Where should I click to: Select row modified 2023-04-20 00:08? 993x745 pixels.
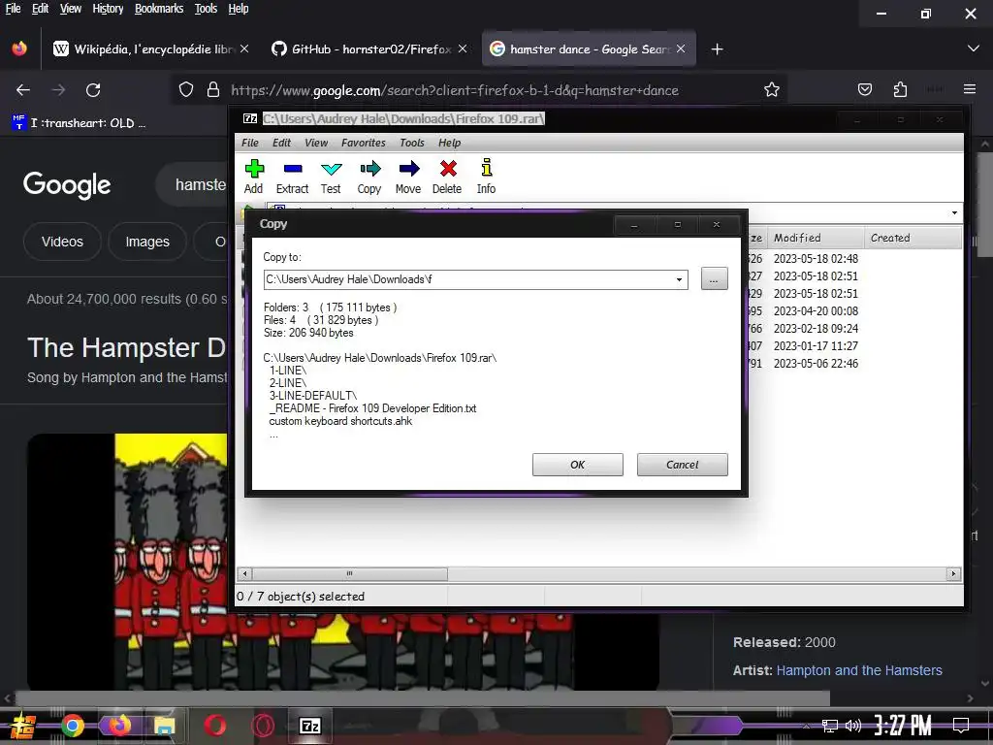[x=816, y=311]
